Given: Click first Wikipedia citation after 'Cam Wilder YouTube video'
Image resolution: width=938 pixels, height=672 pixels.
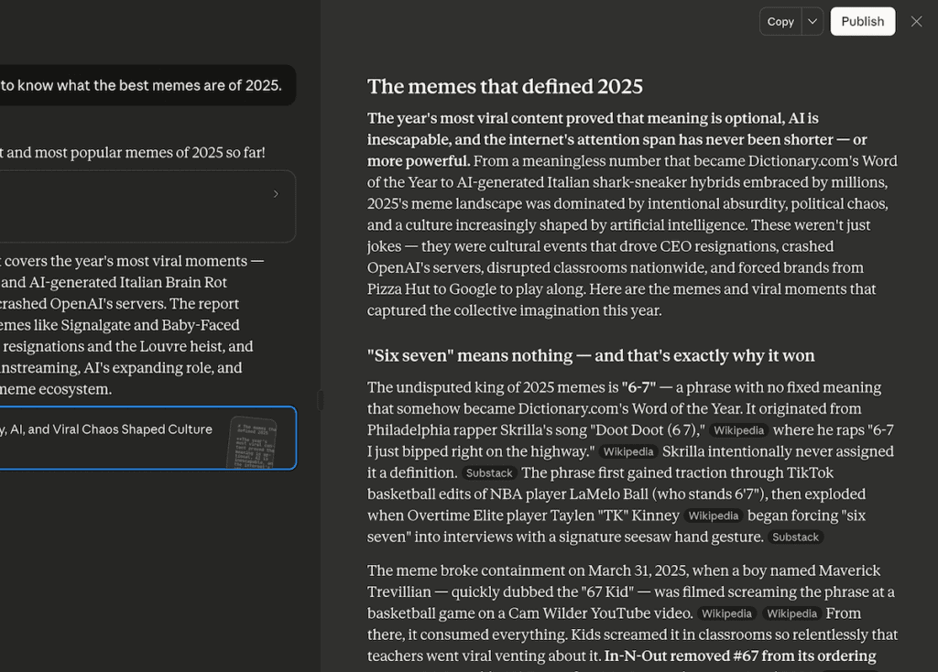Looking at the screenshot, I should tap(726, 613).
